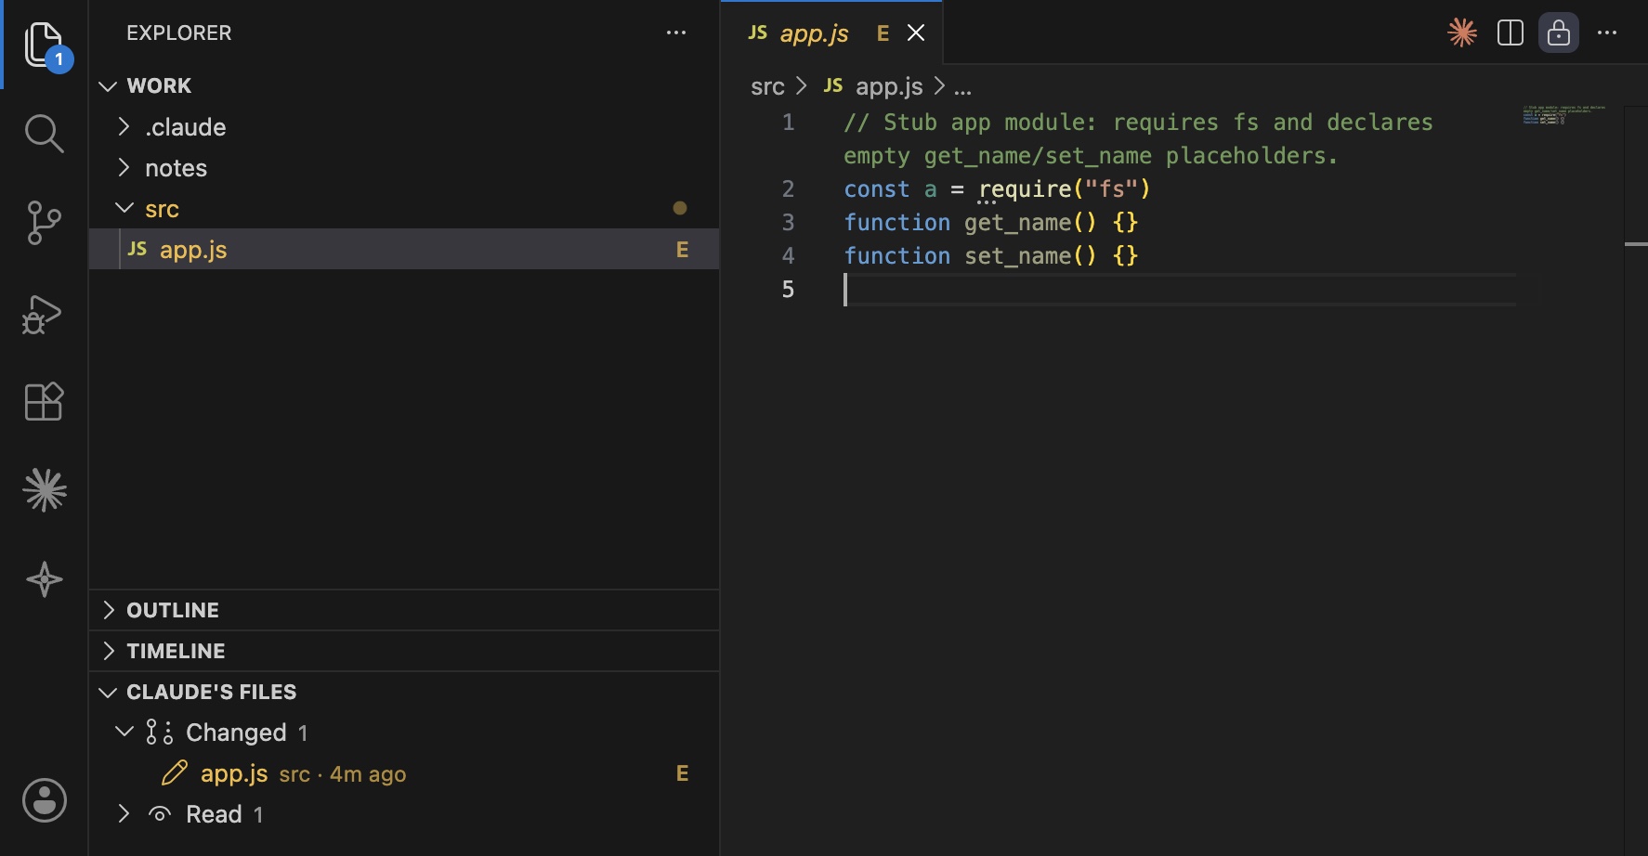Click line number 1 in the gutter

click(x=788, y=123)
